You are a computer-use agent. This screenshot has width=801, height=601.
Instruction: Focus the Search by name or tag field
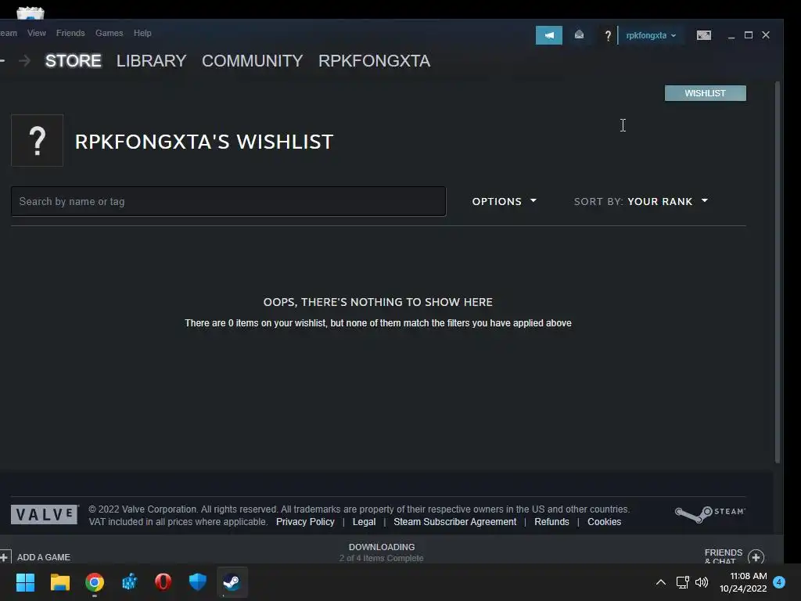pos(228,201)
